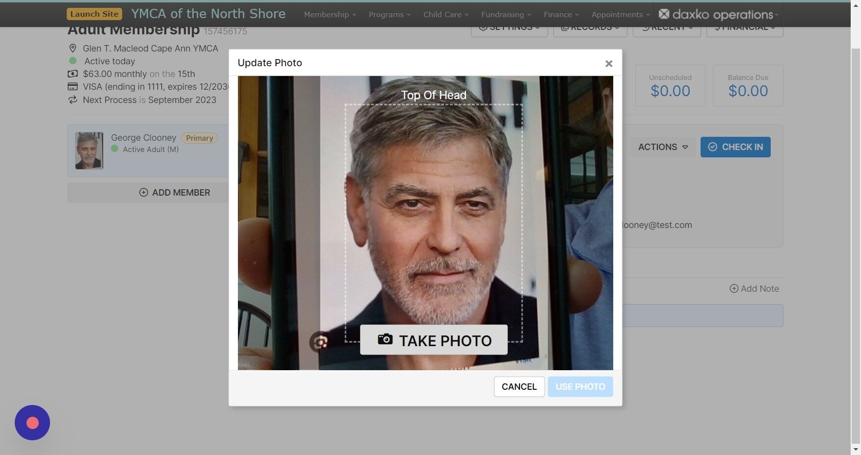Open the Financial dropdown

click(744, 27)
